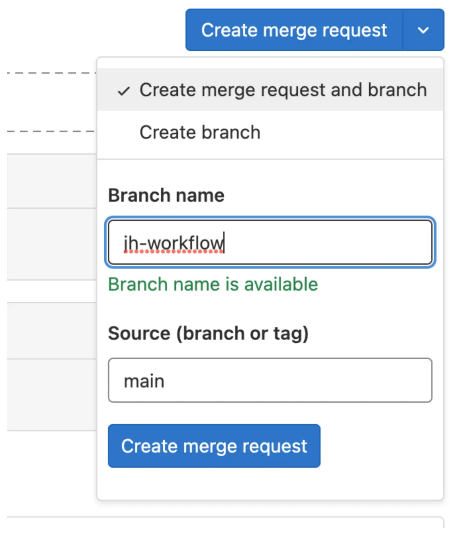Open the chevron dropdown beside Create merge request

point(423,30)
